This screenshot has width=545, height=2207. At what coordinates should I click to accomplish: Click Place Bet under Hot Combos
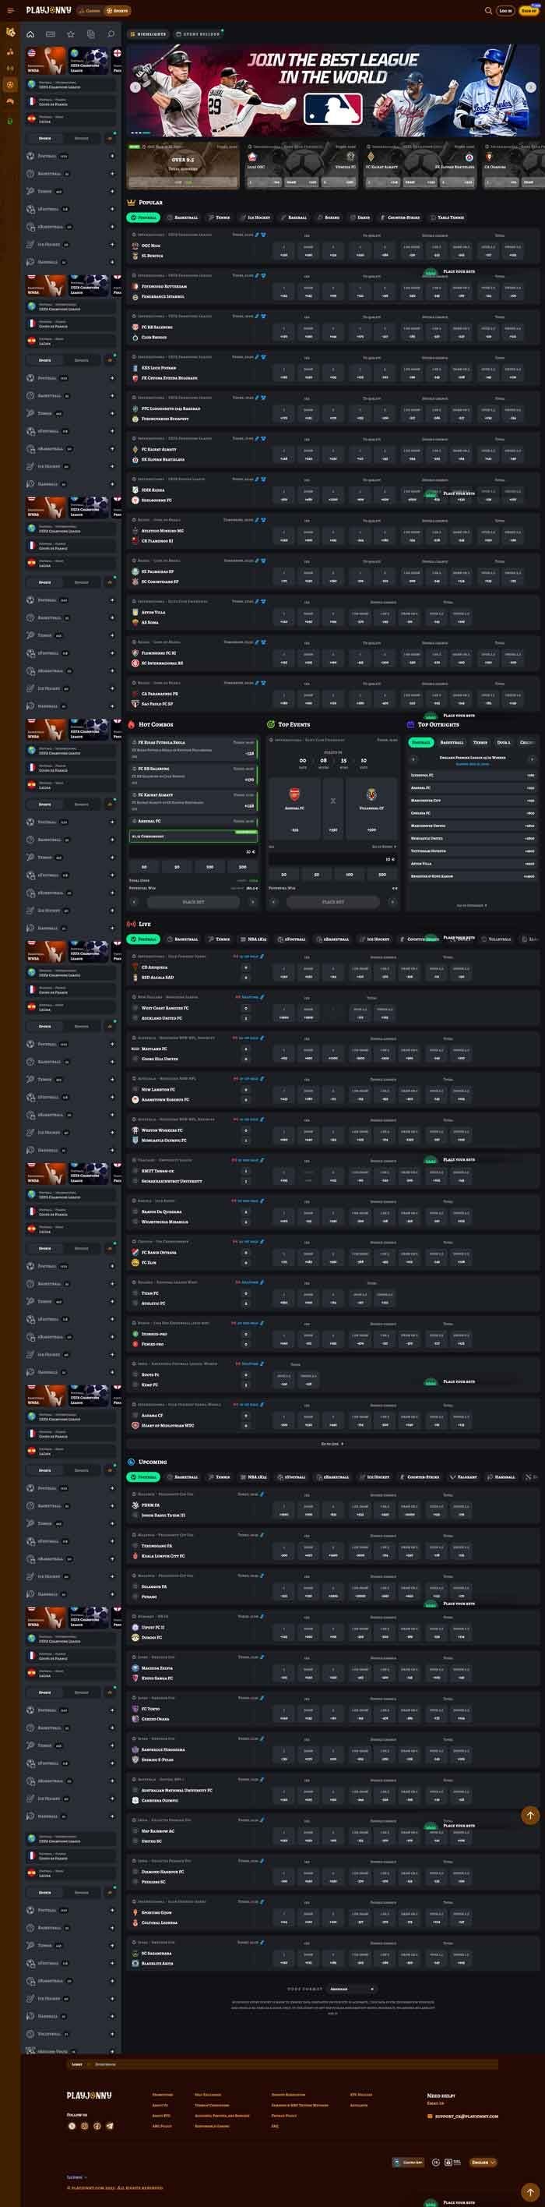[193, 901]
